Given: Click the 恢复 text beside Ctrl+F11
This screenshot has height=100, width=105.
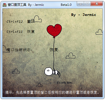Looking at the screenshot, I should pyautogui.click(x=31, y=32).
